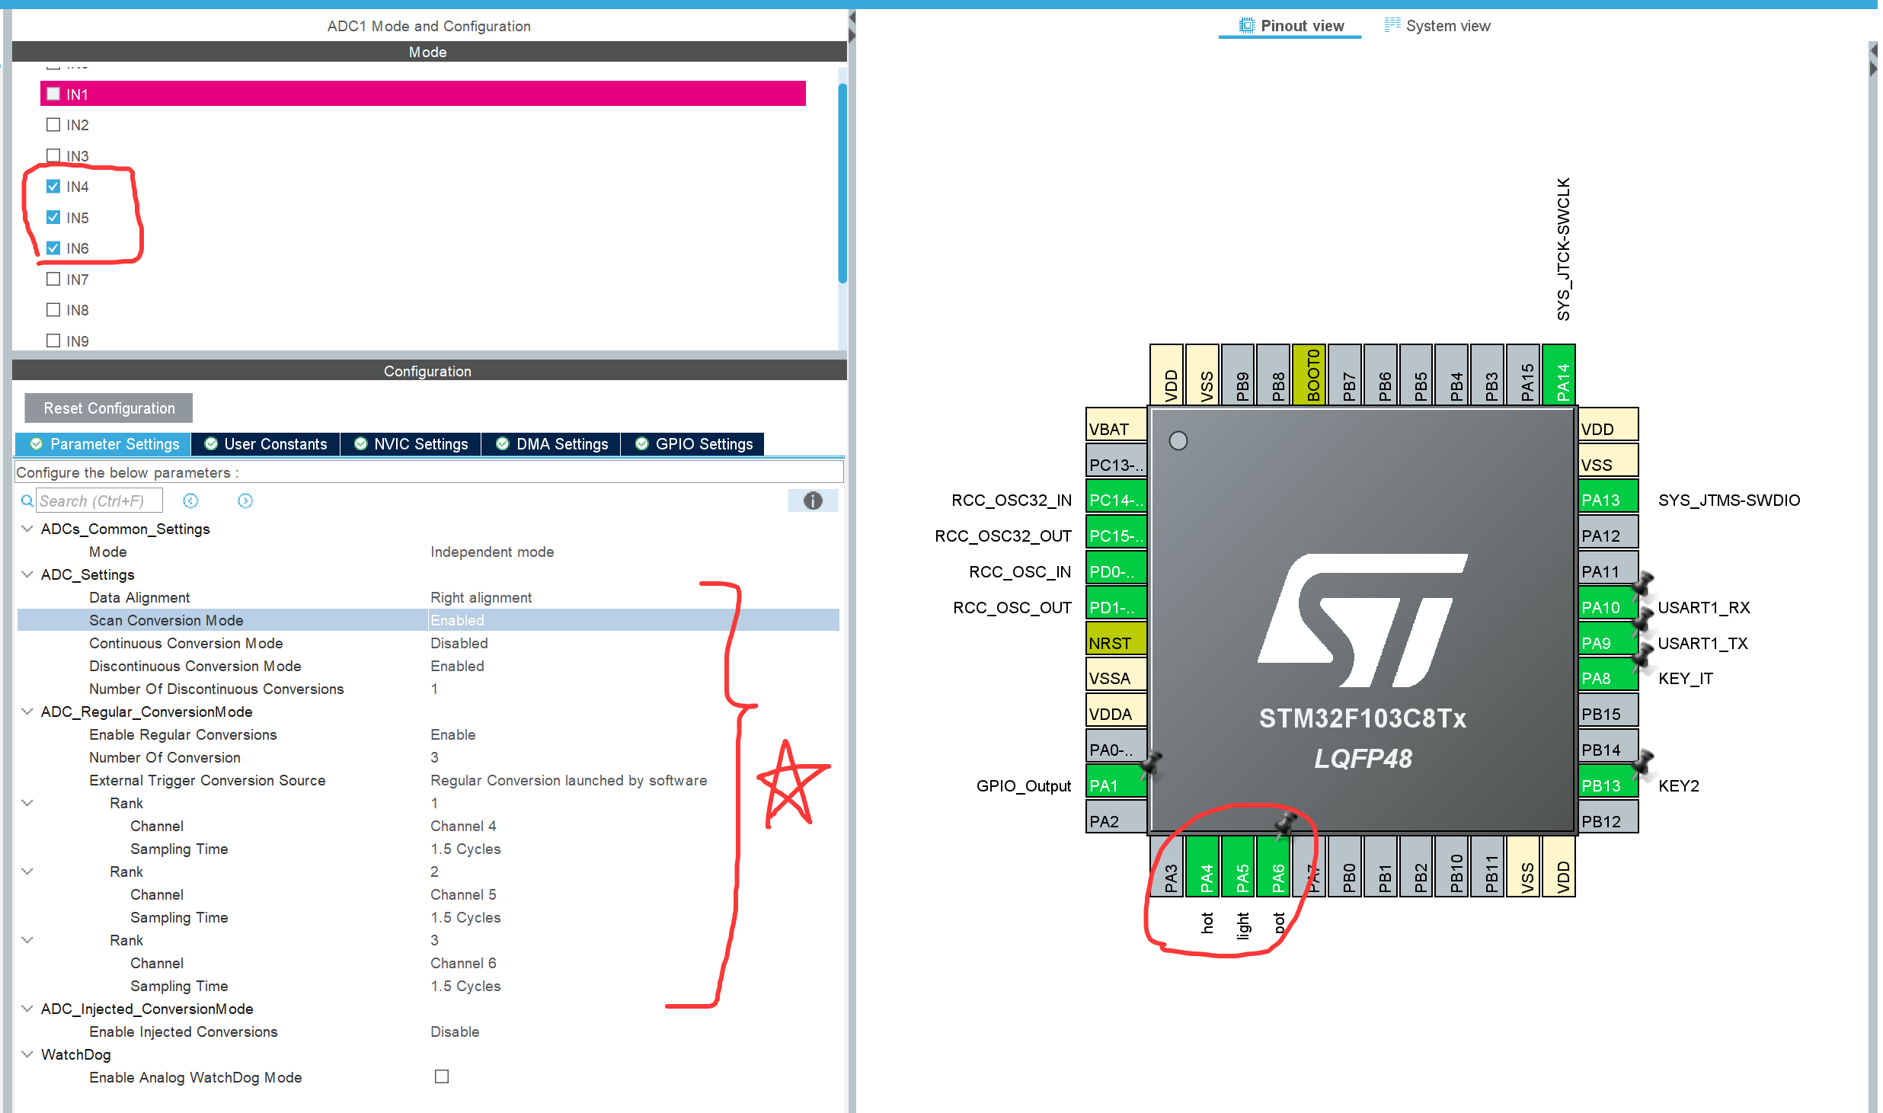Open the Scan Conversion Mode value dropdown
The width and height of the screenshot is (1883, 1113).
pyautogui.click(x=634, y=620)
